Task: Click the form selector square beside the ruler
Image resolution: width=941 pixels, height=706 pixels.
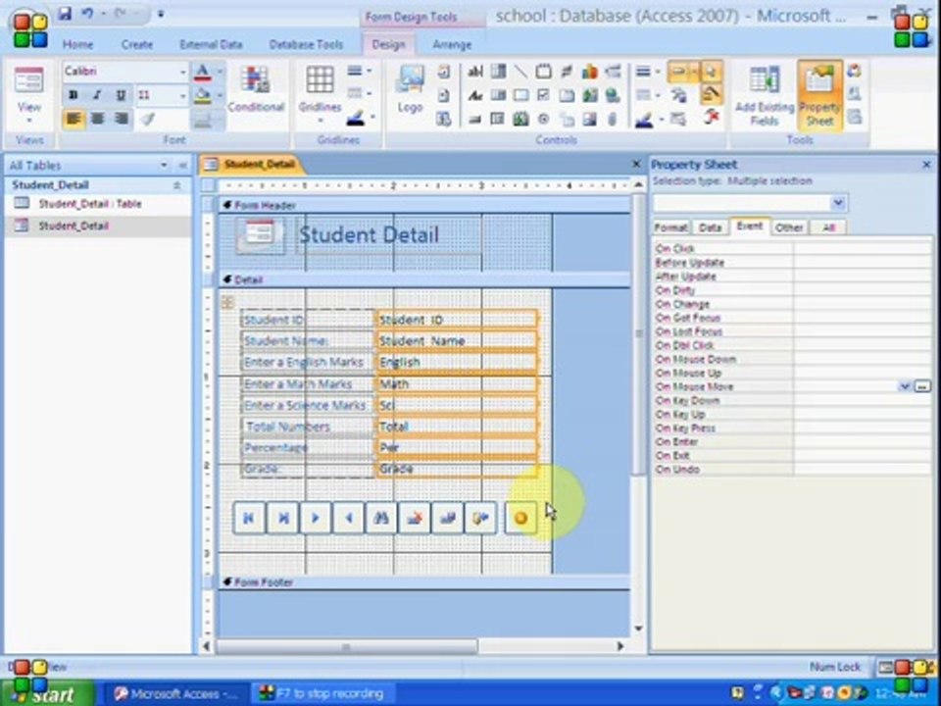Action: point(208,185)
